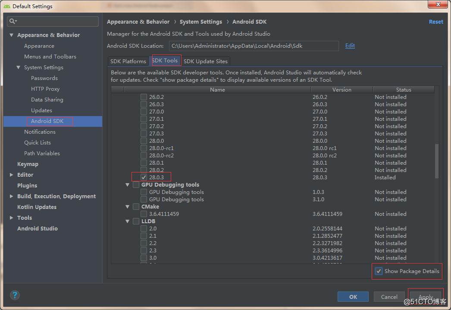Open Passwords settings page
This screenshot has width=451, height=310.
click(44, 78)
